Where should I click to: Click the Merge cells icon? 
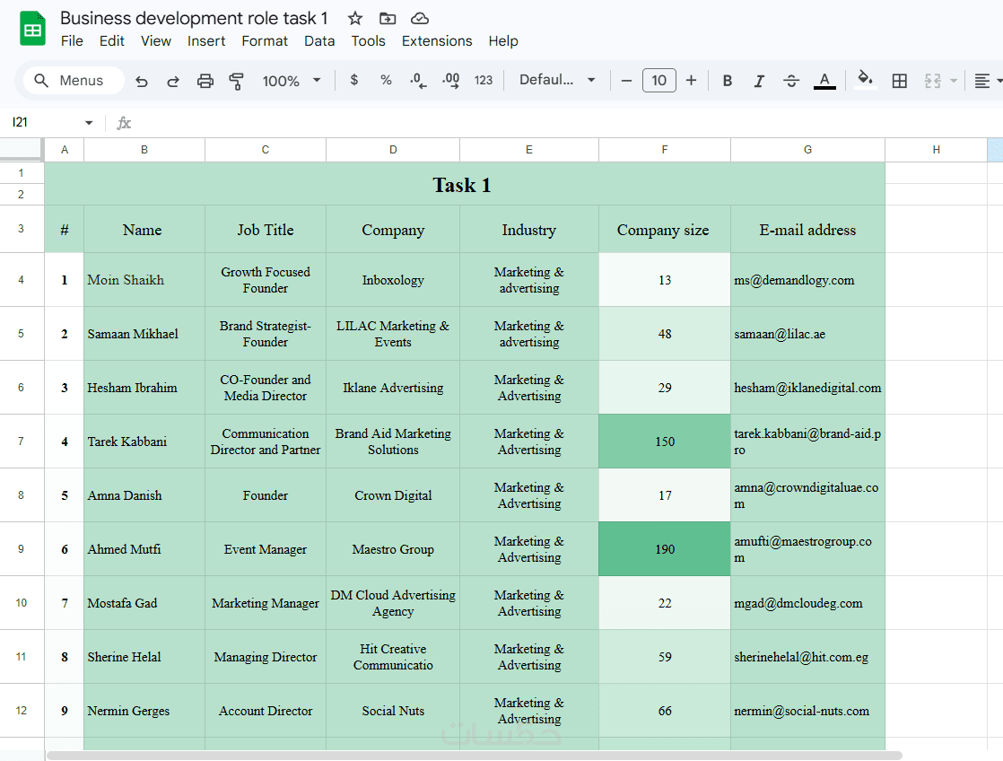coord(933,81)
